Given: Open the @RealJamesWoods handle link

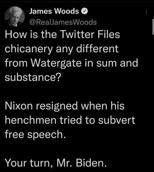Looking at the screenshot, I should point(63,22).
